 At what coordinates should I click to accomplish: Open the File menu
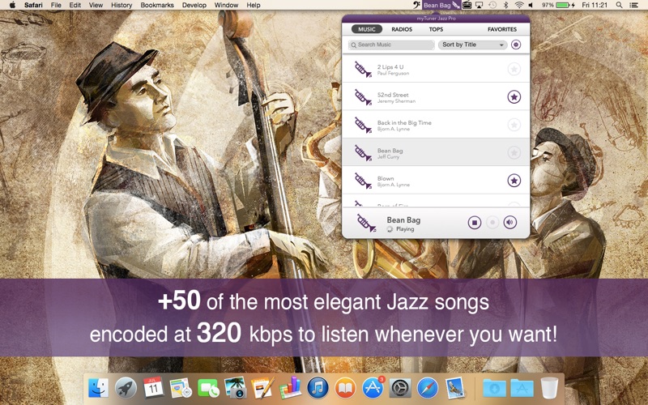(56, 5)
